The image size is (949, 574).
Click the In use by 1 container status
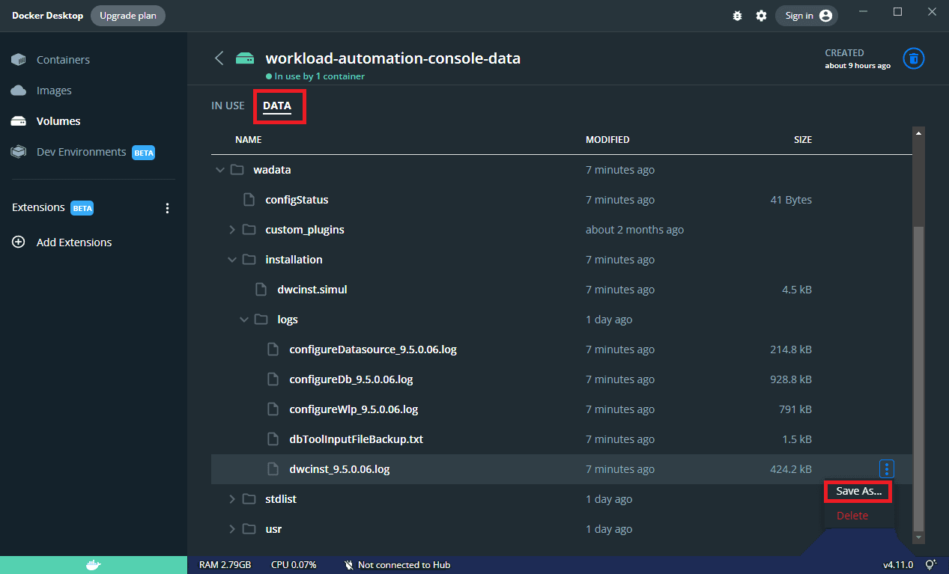point(315,76)
